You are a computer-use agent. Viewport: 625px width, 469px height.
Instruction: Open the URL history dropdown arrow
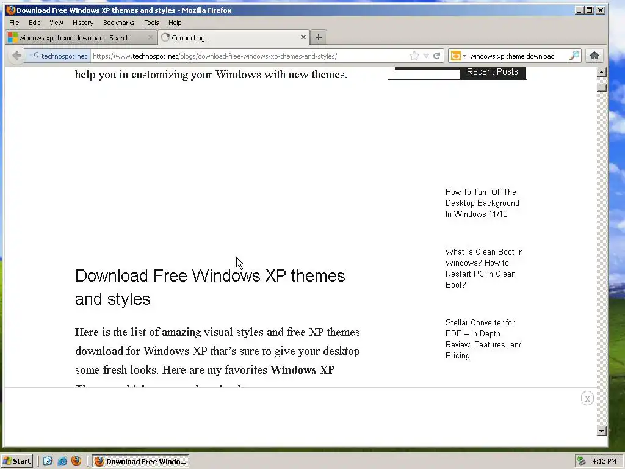pos(426,56)
